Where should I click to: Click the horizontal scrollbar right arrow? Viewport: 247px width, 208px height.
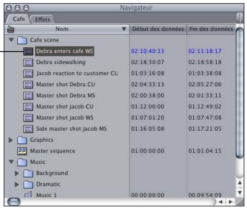(230, 202)
